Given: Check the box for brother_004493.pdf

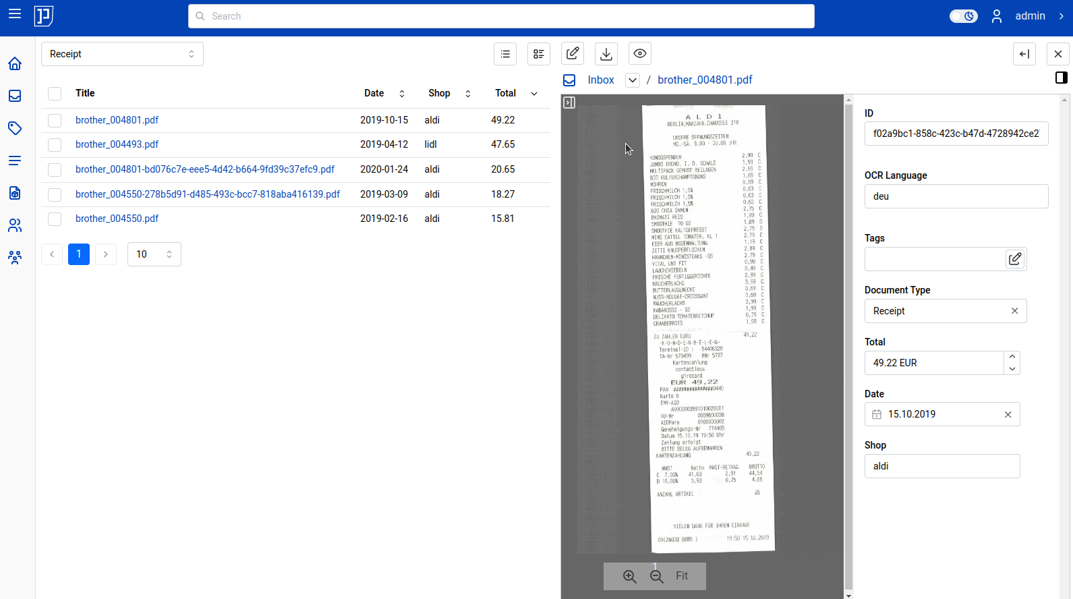Looking at the screenshot, I should pyautogui.click(x=55, y=145).
